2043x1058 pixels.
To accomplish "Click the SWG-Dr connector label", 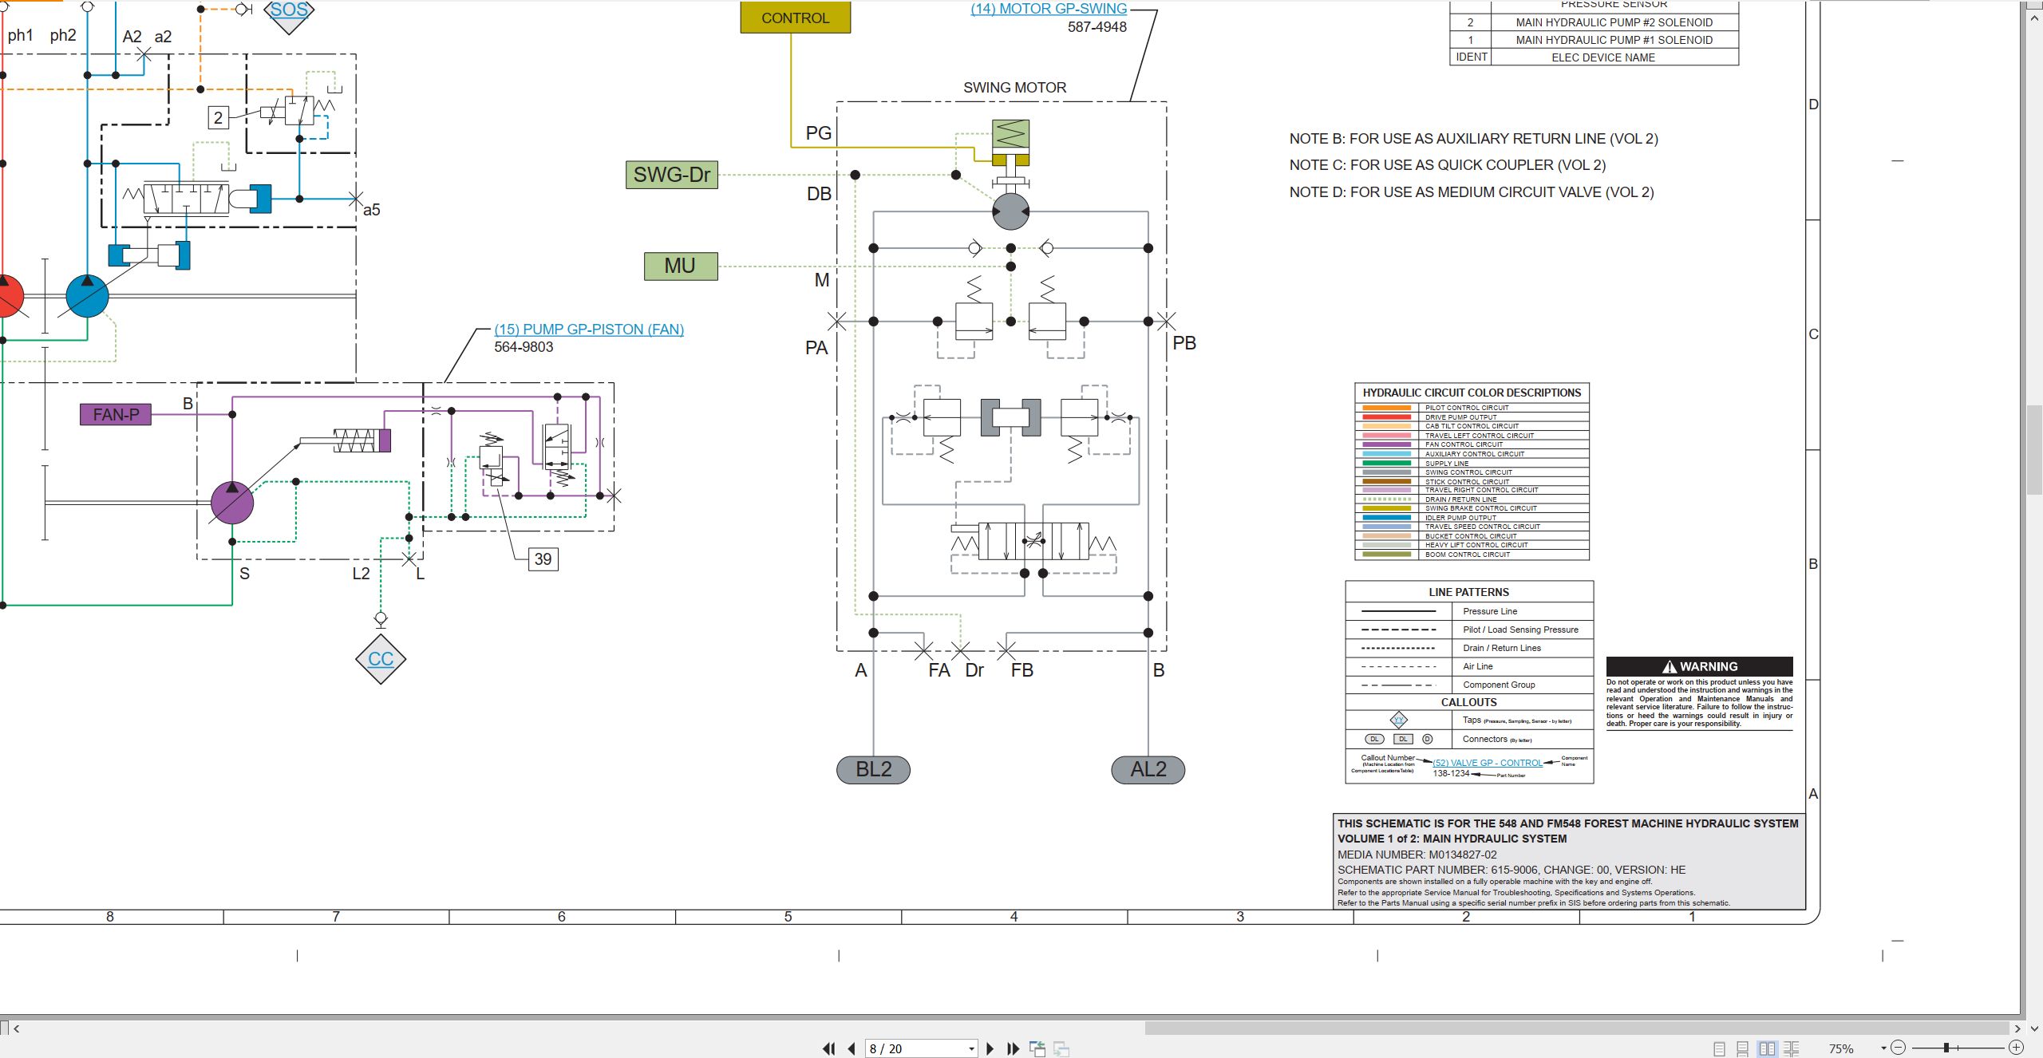I will [x=672, y=174].
